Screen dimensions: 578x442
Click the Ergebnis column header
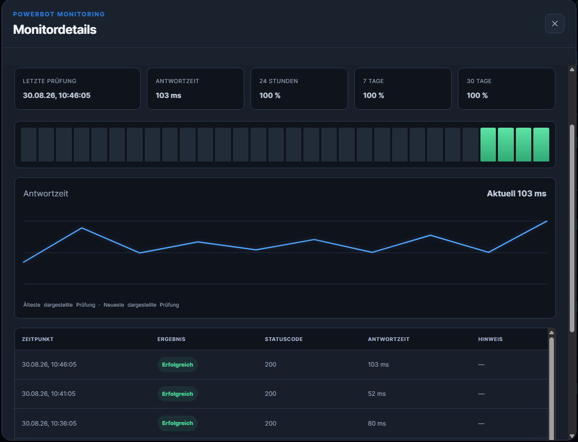click(171, 339)
